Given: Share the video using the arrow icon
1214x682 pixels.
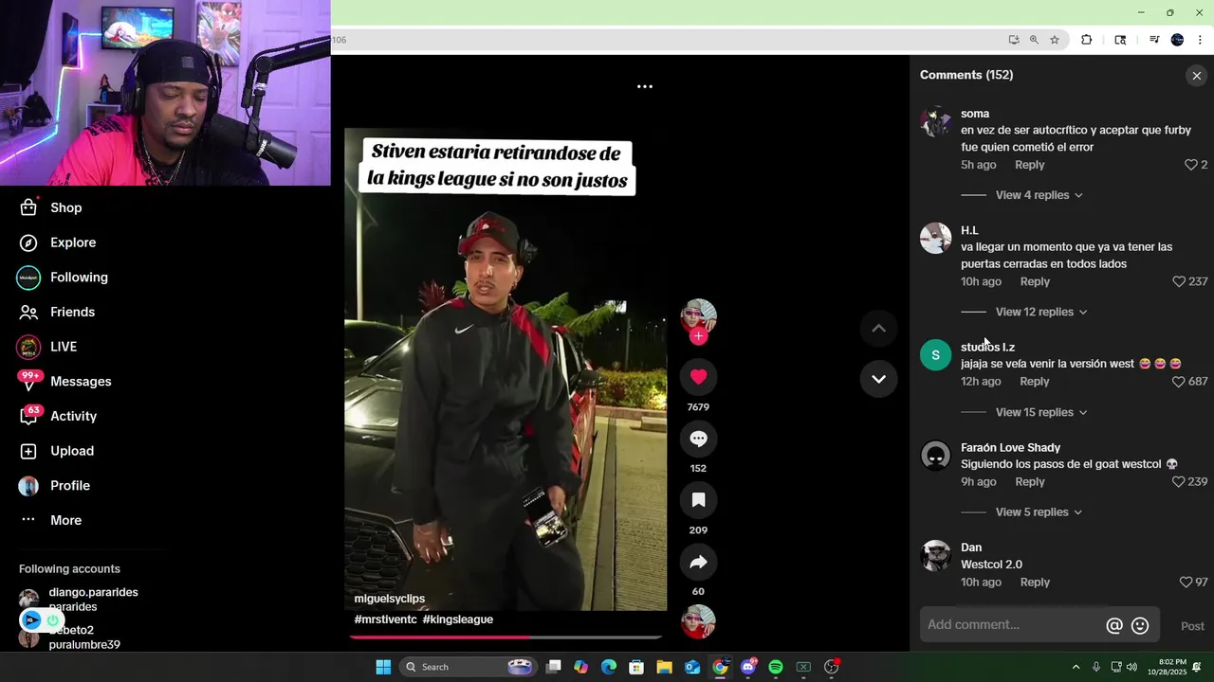Looking at the screenshot, I should point(699,562).
